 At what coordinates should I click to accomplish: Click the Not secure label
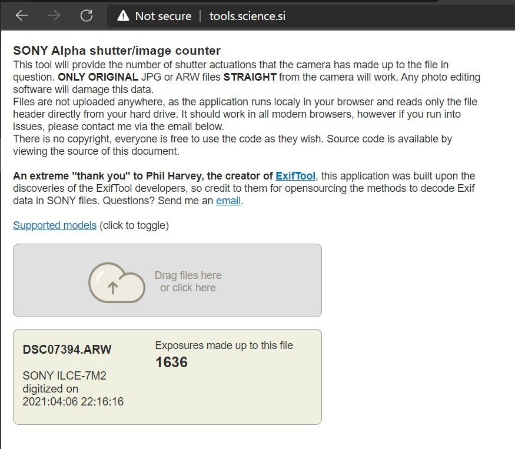163,16
